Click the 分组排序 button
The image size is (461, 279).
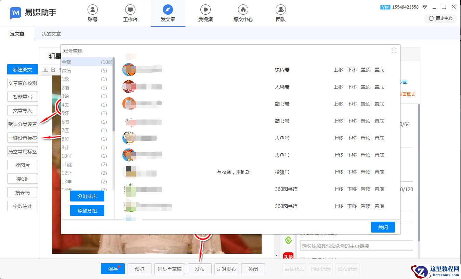click(x=87, y=196)
